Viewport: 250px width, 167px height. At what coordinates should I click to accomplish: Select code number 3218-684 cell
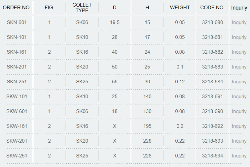click(212, 82)
